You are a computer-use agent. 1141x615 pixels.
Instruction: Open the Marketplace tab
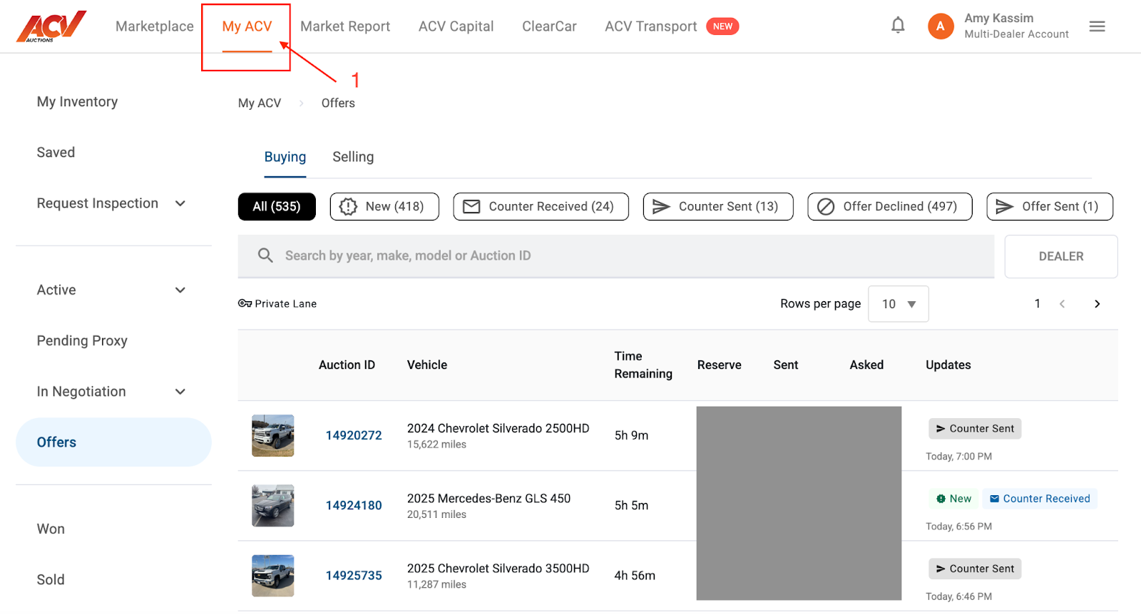point(155,26)
